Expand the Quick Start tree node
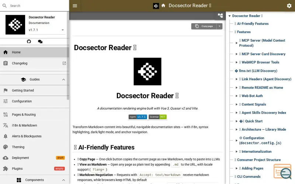Viewport: 295px width, 184px height. 236,121
